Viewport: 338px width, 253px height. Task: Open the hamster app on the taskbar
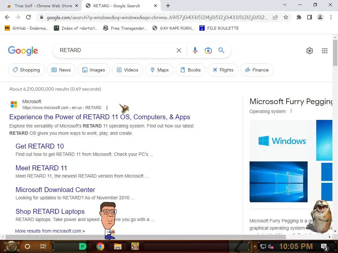click(135, 246)
